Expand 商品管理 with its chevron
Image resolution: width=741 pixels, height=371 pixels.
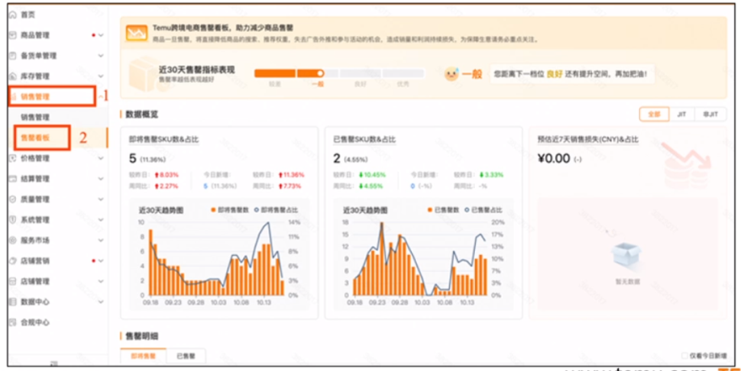(x=101, y=35)
